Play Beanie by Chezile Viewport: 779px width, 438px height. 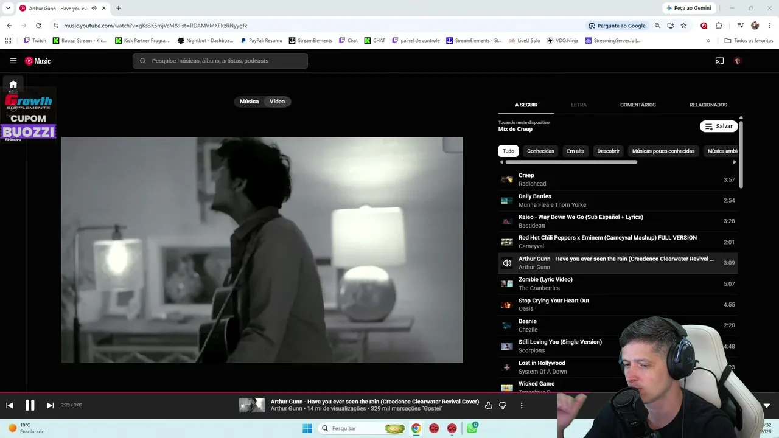click(x=618, y=325)
